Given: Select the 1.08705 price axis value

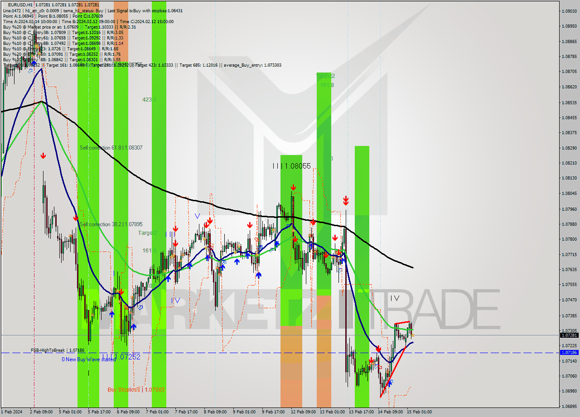Looking at the screenshot, I should [x=569, y=72].
